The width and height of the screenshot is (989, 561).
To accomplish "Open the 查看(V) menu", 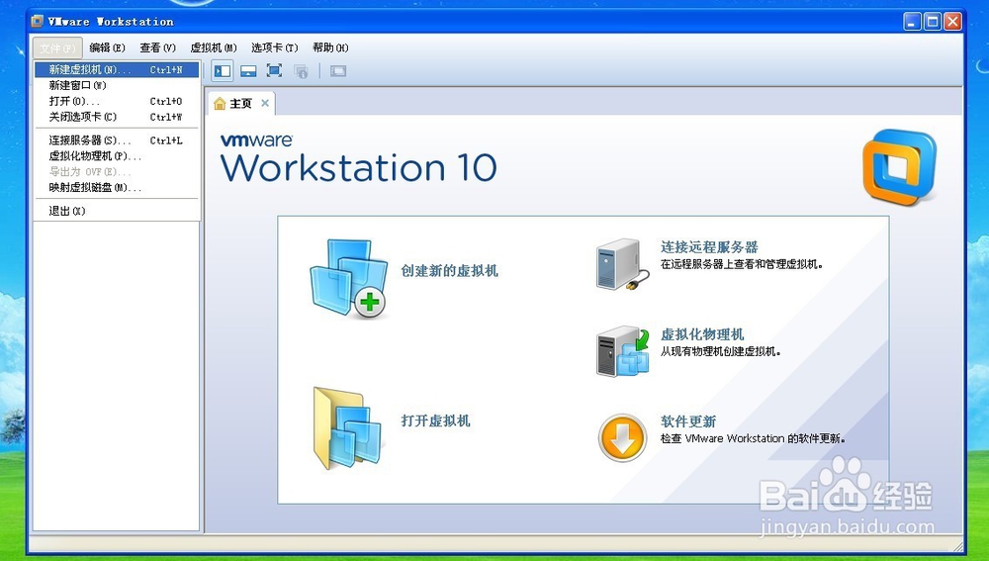I will (x=157, y=47).
